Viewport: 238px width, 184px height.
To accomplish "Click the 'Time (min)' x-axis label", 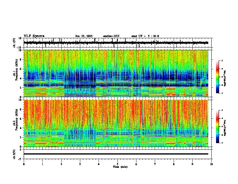I will click(x=120, y=167).
